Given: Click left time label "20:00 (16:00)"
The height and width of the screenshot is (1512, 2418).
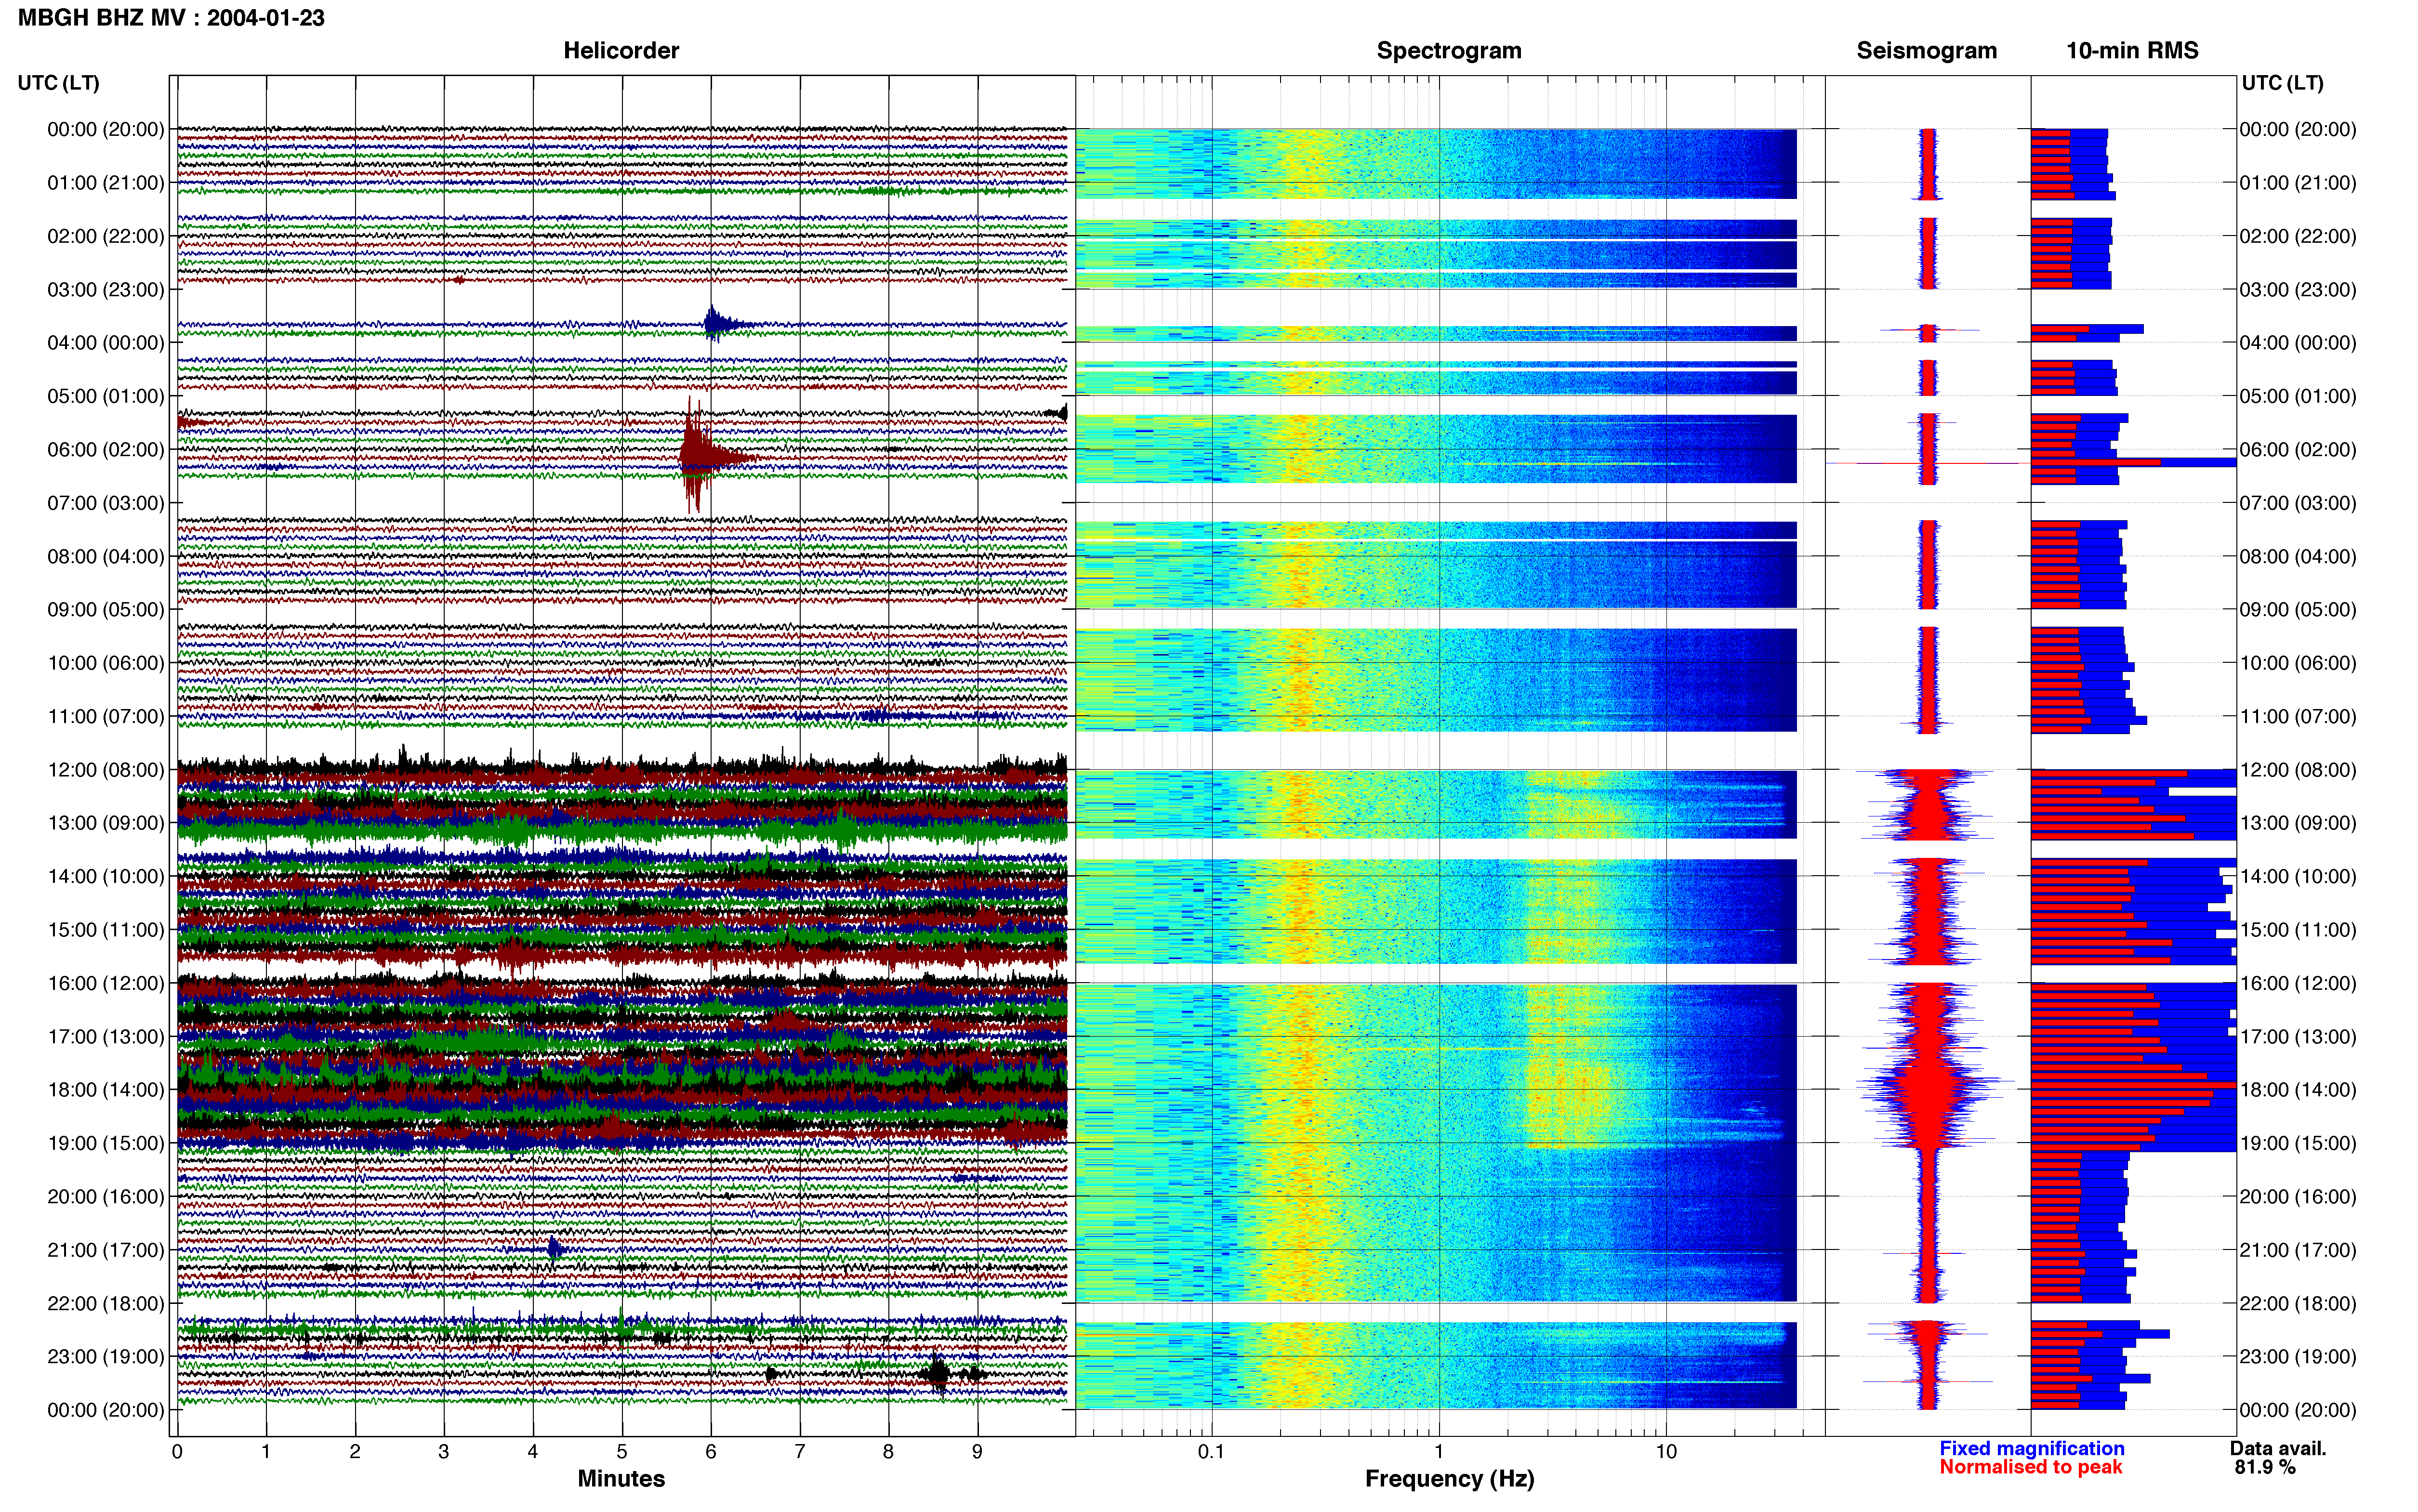Looking at the screenshot, I should tap(106, 1196).
